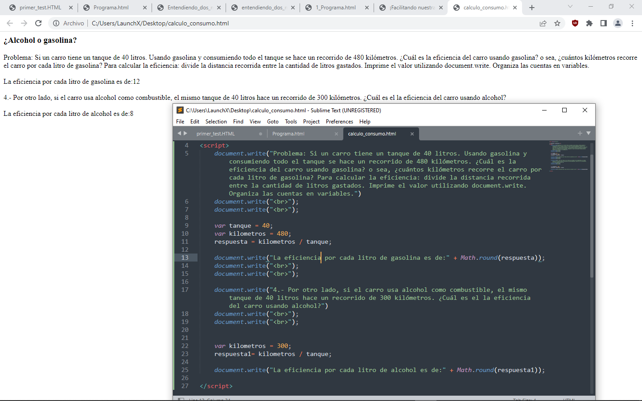Click the Sublime minimap preview
Viewport: 642px width, 401px height.
coord(569,156)
